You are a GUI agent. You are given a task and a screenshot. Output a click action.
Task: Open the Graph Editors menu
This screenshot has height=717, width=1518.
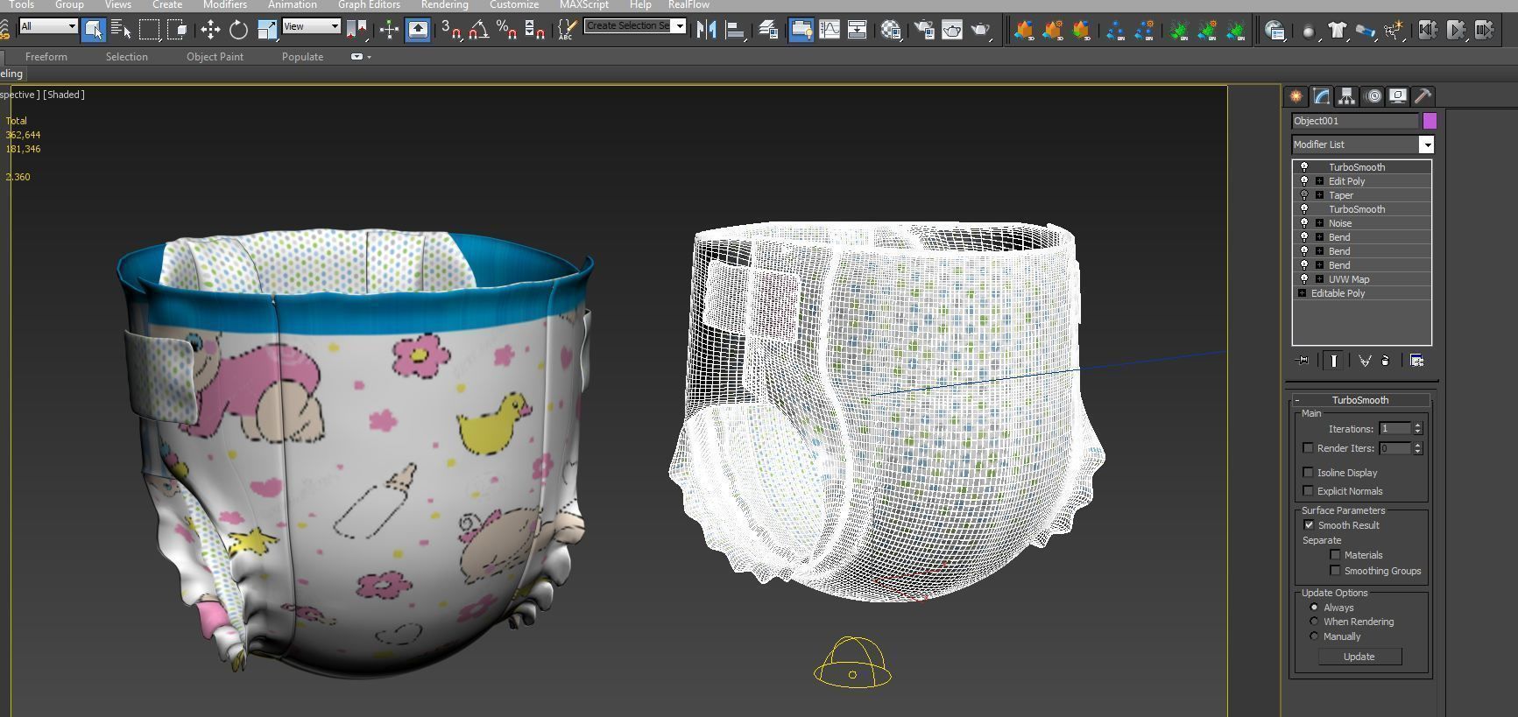click(x=369, y=5)
